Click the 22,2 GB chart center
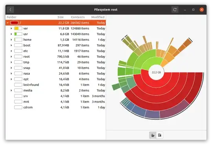Image resolution: width=212 pixels, height=146 pixels. coord(156,72)
